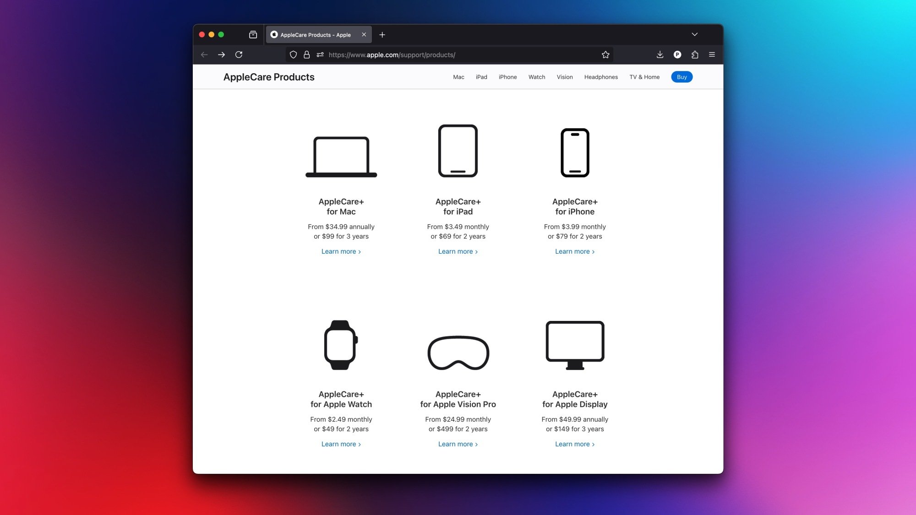916x515 pixels.
Task: Click the iPhone icon
Action: (575, 152)
